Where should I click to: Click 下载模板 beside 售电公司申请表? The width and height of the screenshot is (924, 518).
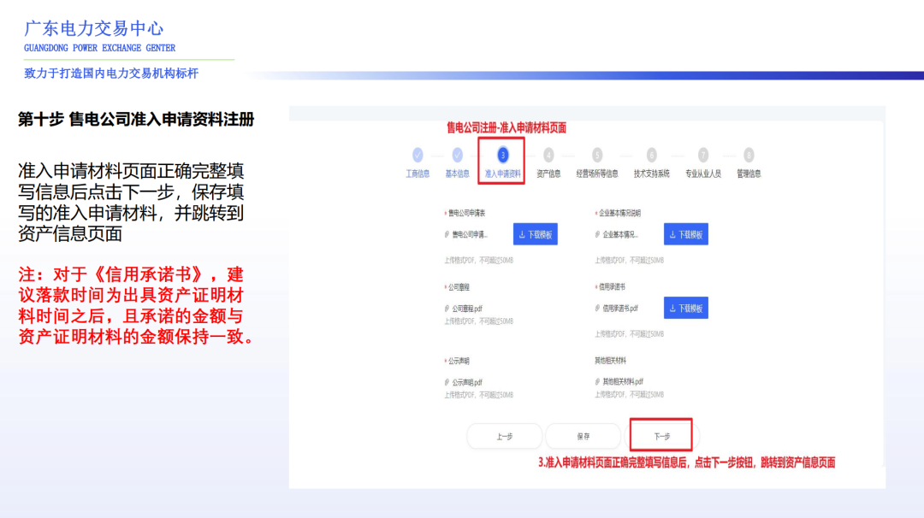point(537,233)
